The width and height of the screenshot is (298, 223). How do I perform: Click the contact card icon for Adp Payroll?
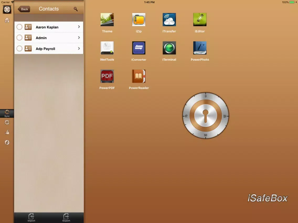(x=28, y=48)
